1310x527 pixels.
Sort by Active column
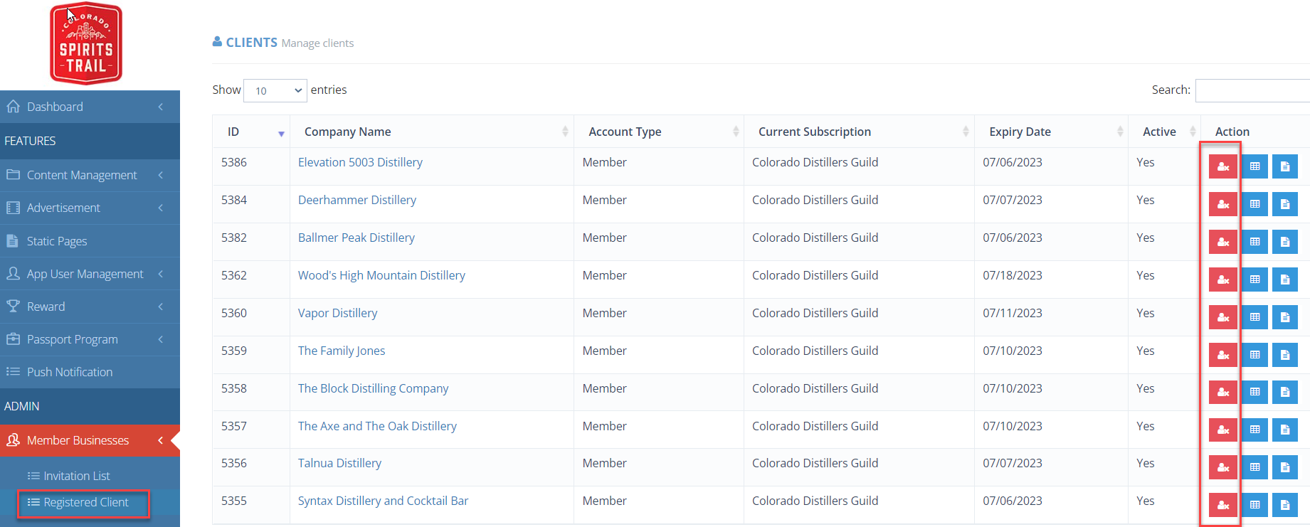click(x=1193, y=132)
